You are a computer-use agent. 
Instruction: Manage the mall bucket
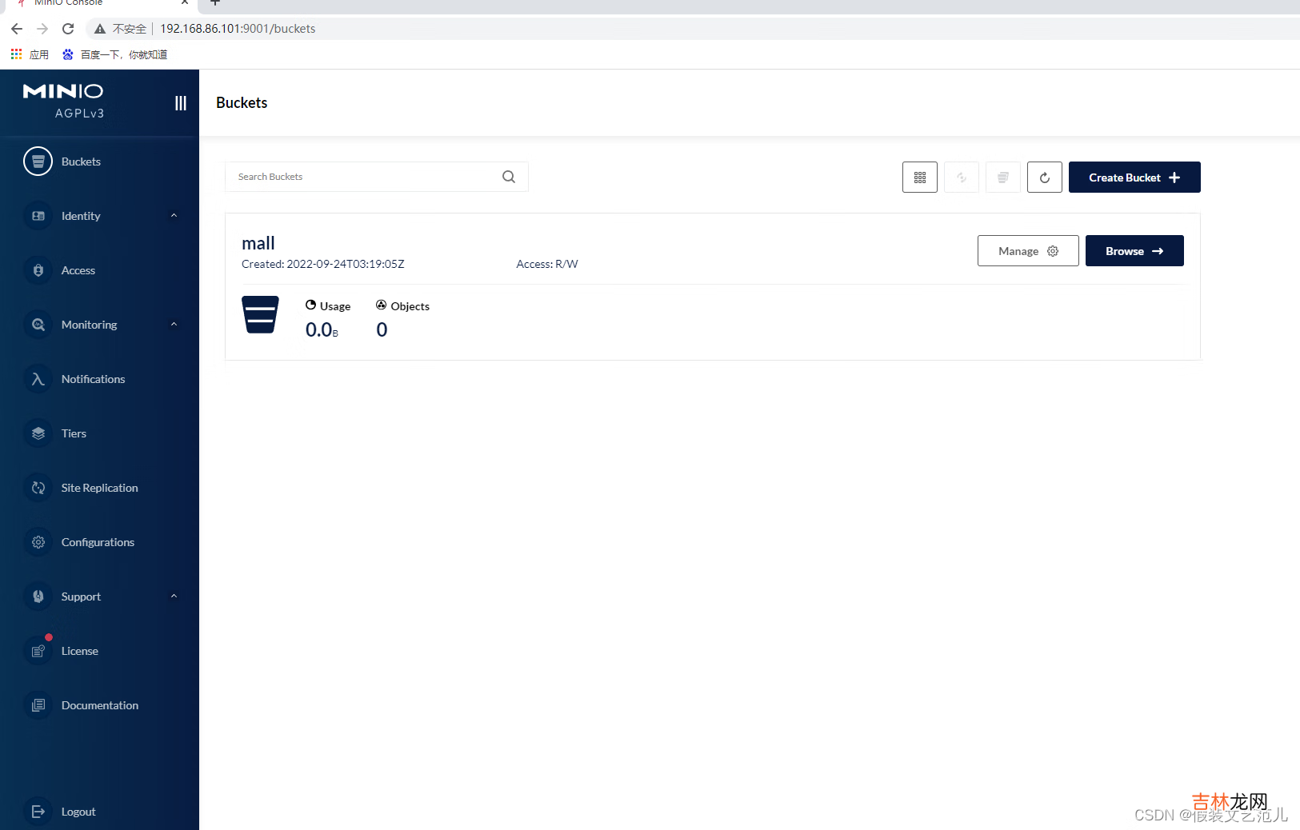point(1027,251)
